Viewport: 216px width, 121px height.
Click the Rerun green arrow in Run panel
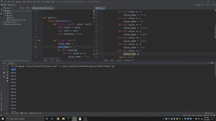(x=4, y=66)
